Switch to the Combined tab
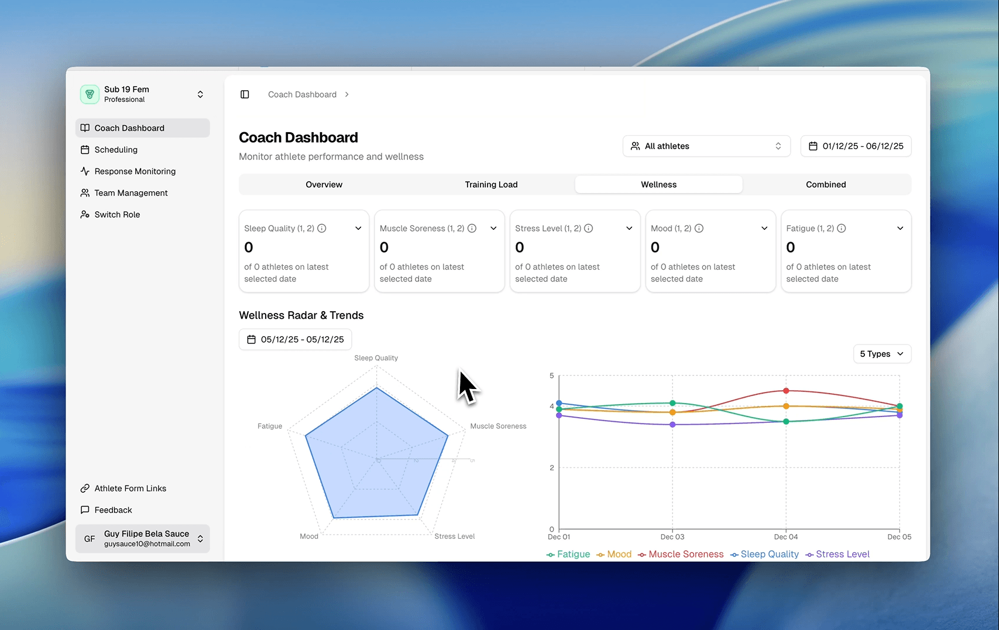The height and width of the screenshot is (630, 999). 825,184
